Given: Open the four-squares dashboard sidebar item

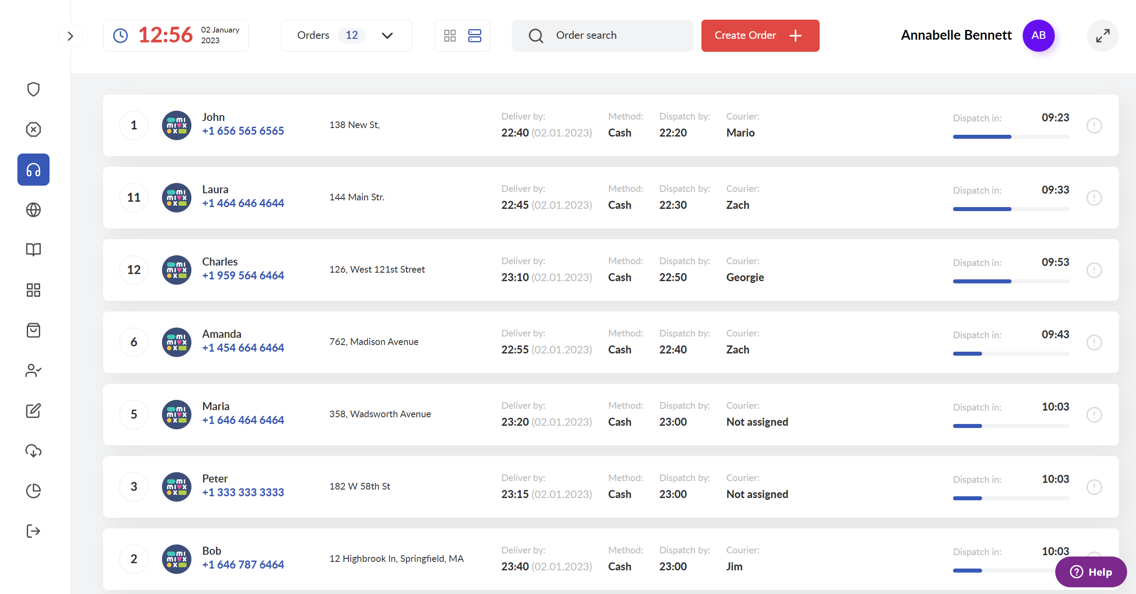Looking at the screenshot, I should pos(33,290).
